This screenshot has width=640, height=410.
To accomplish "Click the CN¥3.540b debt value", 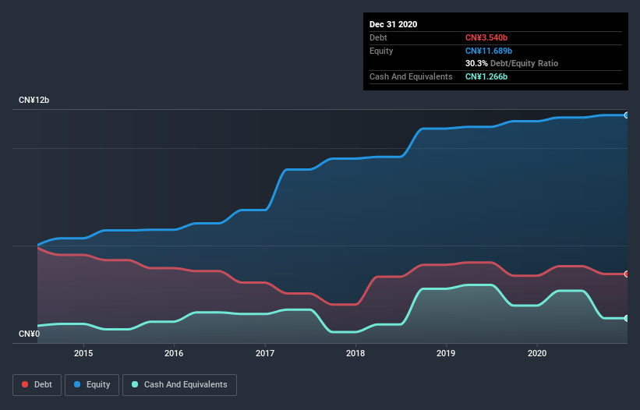I will point(486,37).
